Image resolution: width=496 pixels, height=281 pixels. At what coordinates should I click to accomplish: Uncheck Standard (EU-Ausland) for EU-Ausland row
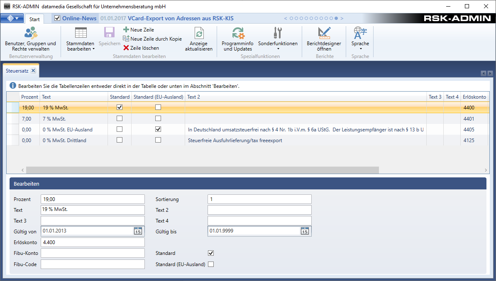tap(158, 129)
